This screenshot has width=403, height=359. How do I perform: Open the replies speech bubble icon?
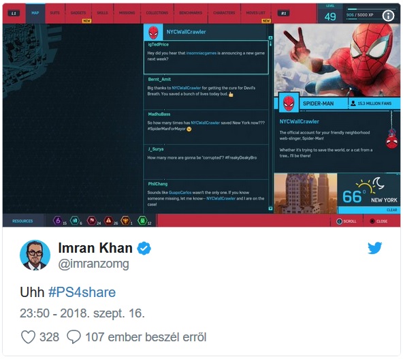[x=74, y=337]
